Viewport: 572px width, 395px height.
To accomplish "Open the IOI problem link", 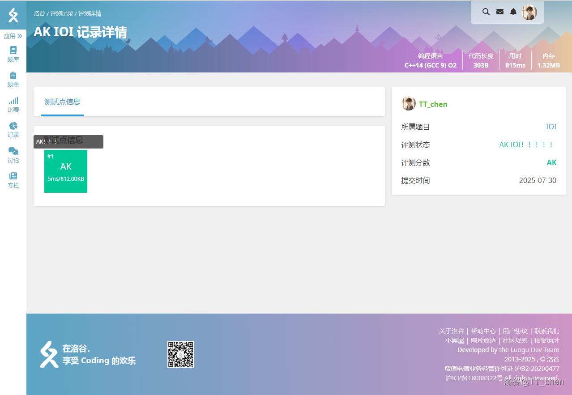I will click(x=551, y=127).
